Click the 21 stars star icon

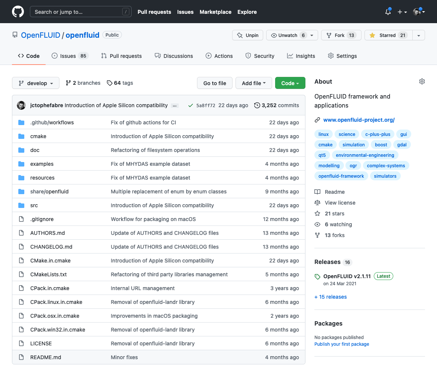point(317,214)
